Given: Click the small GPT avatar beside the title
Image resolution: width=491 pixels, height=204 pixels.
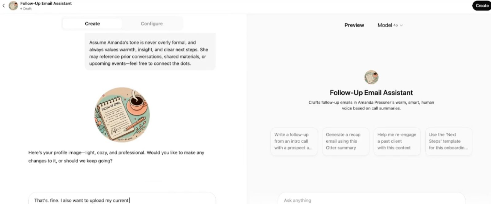Looking at the screenshot, I should point(13,6).
